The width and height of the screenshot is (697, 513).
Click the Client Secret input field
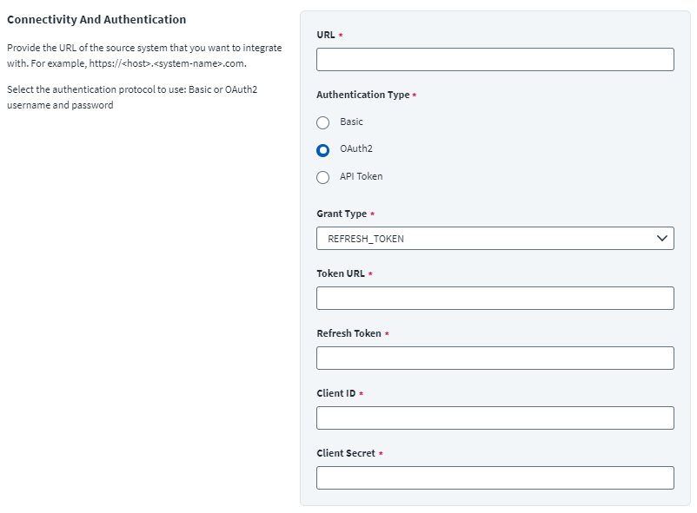[x=495, y=477]
